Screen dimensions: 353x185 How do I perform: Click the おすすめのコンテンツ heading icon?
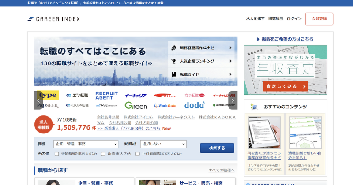click(x=254, y=107)
